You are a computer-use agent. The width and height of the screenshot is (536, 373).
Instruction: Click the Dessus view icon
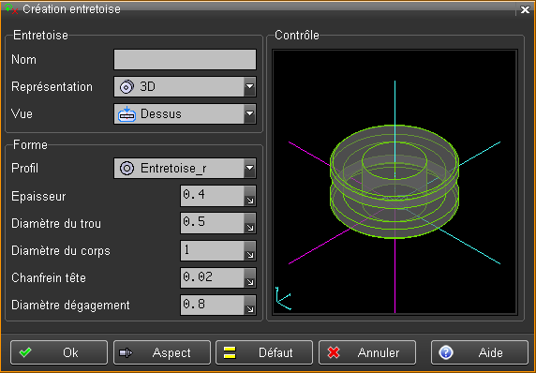pos(127,113)
